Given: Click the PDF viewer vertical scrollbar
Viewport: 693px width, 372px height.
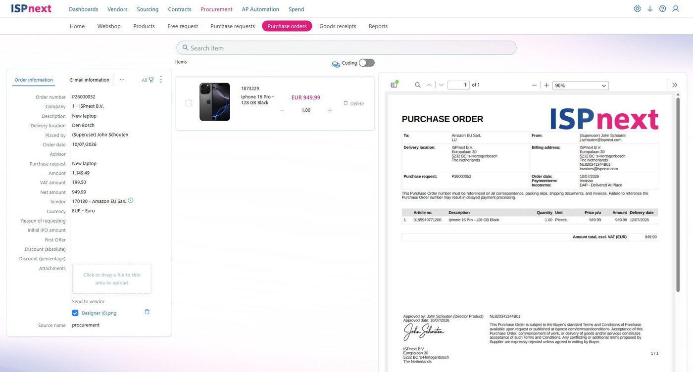Looking at the screenshot, I should (x=678, y=194).
